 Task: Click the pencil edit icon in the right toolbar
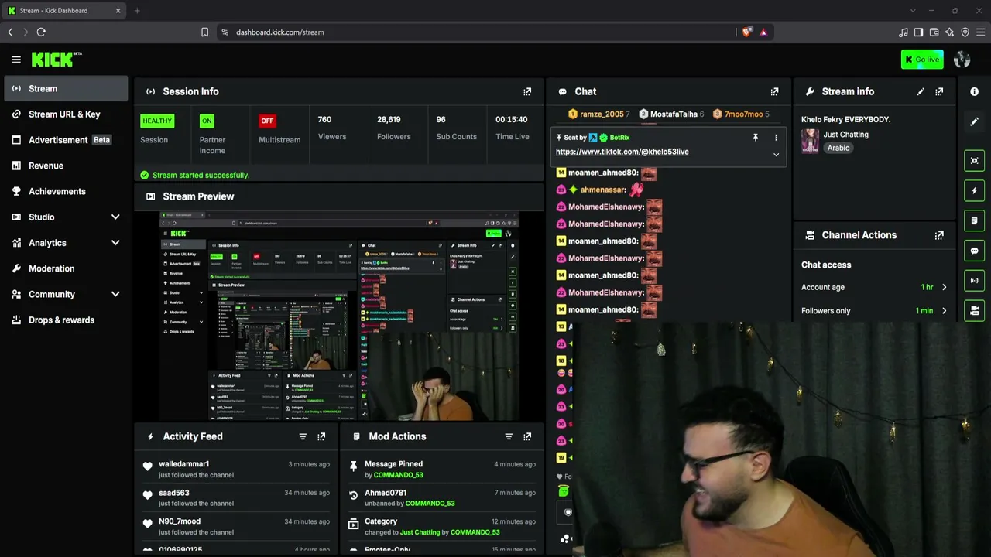click(x=975, y=121)
